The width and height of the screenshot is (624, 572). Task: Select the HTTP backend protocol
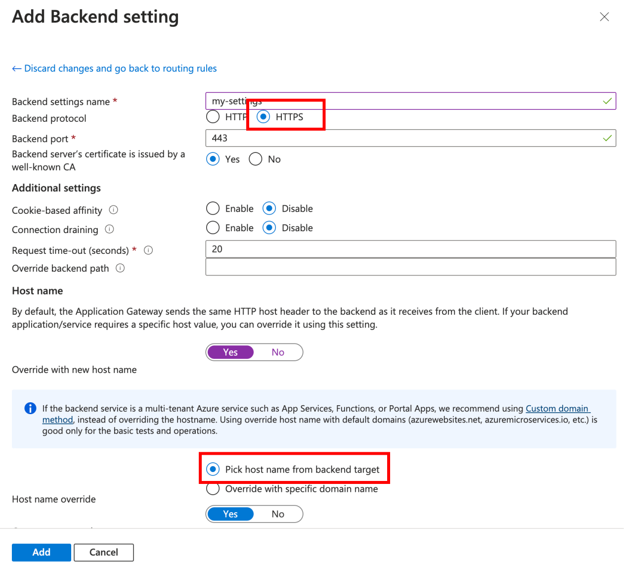point(213,116)
